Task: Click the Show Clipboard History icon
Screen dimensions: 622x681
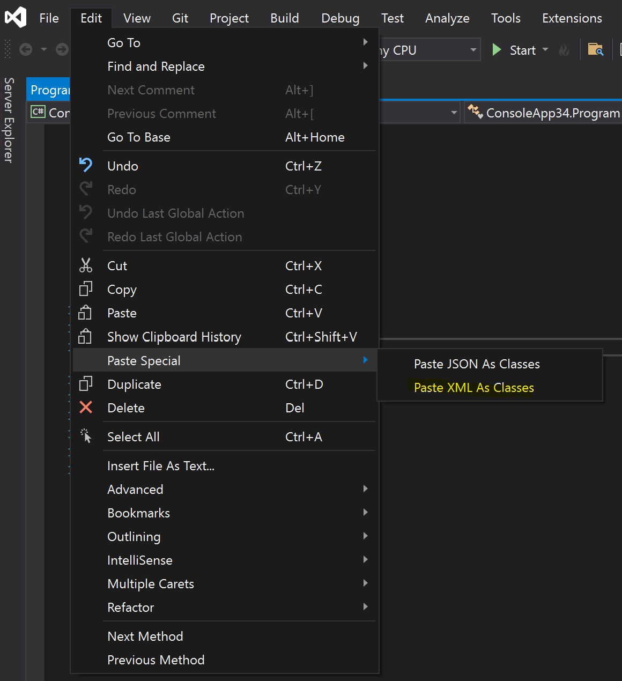Action: click(86, 336)
